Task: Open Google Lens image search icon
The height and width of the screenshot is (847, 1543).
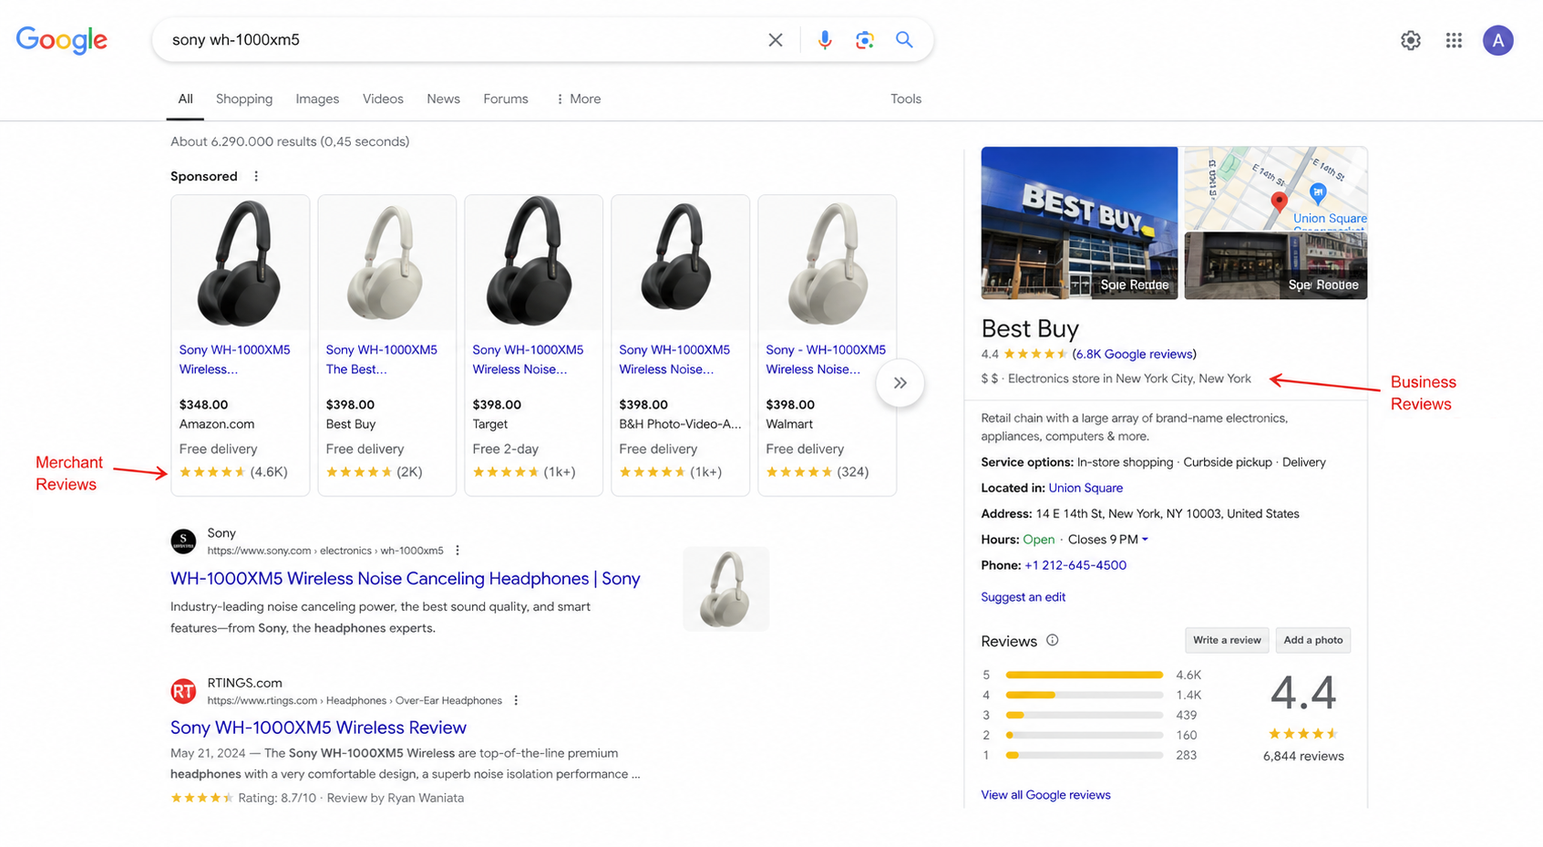Action: [x=864, y=40]
